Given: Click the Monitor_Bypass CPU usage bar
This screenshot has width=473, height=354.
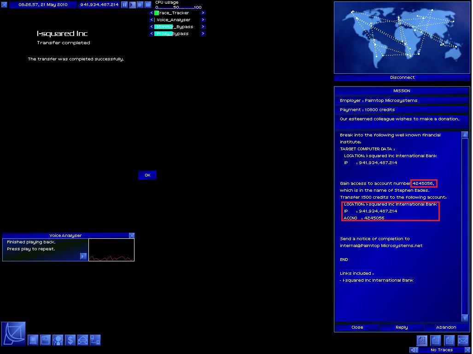Looking at the screenshot, I should point(177,27).
